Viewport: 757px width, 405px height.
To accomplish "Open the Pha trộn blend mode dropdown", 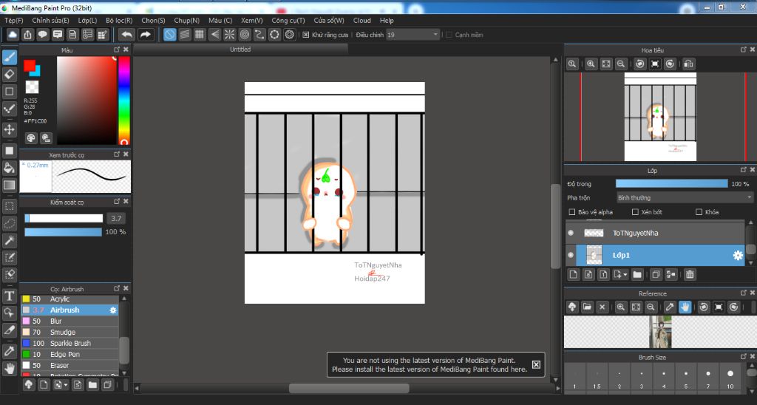I will click(x=685, y=197).
